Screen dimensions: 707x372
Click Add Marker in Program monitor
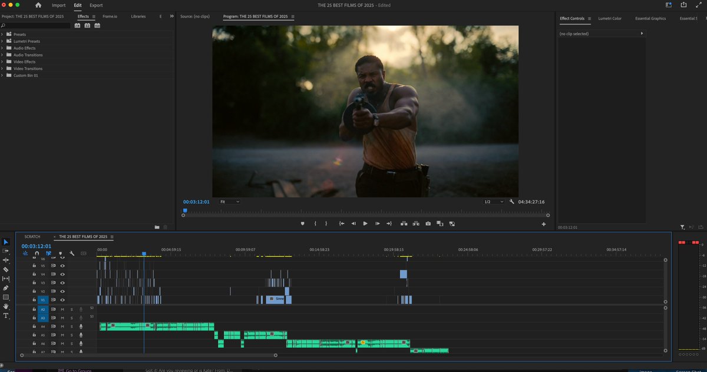click(302, 223)
